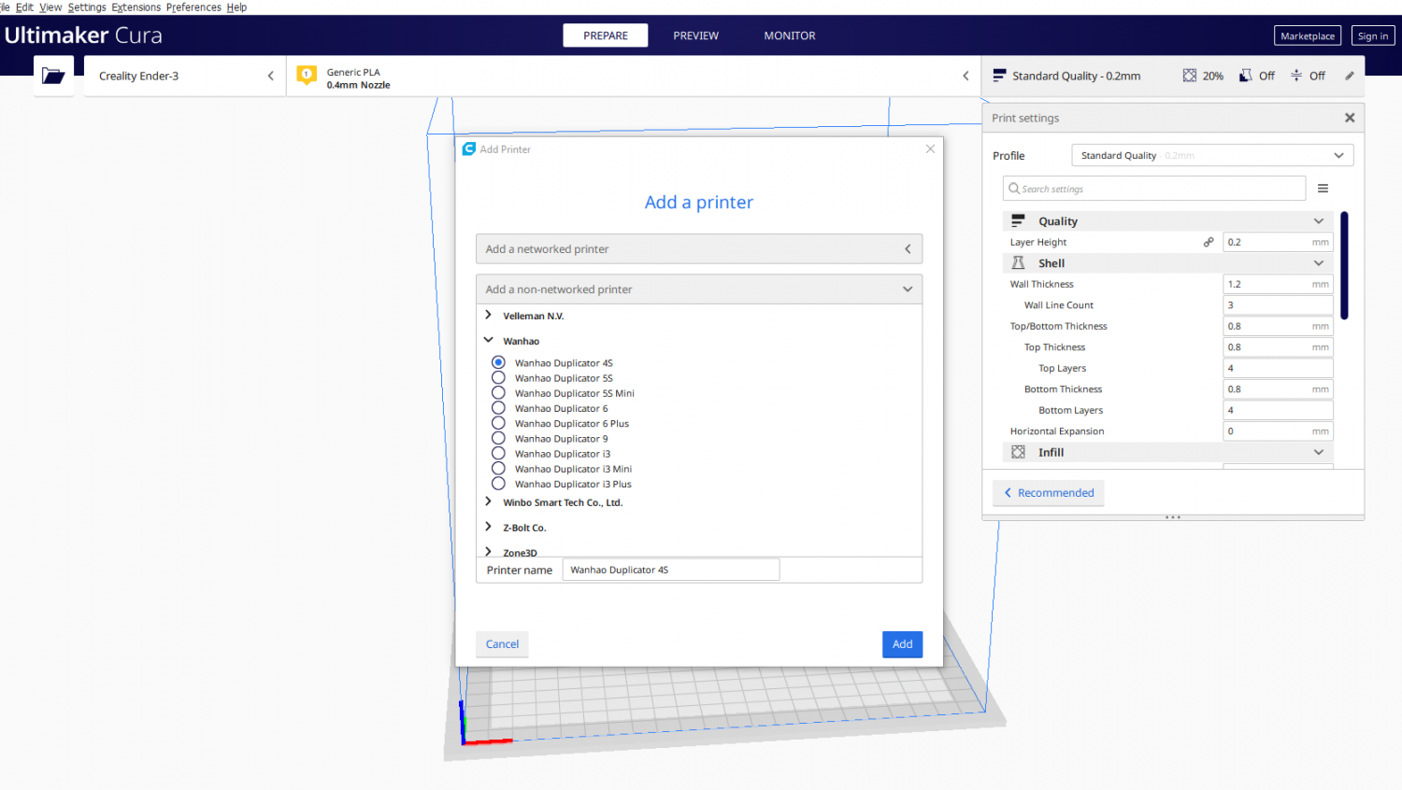The image size is (1402, 790).
Task: Collapse Add a non-networked printer section
Action: tap(699, 289)
